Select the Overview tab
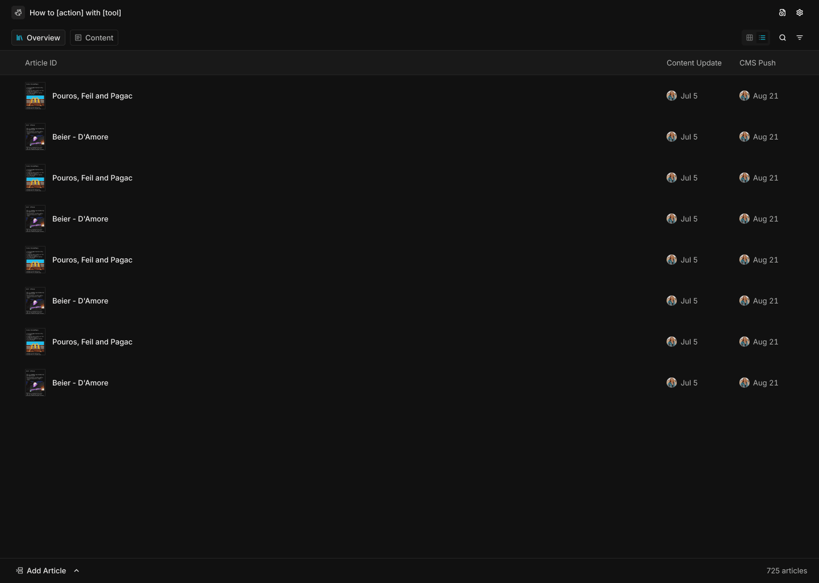Viewport: 819px width, 583px height. [38, 38]
